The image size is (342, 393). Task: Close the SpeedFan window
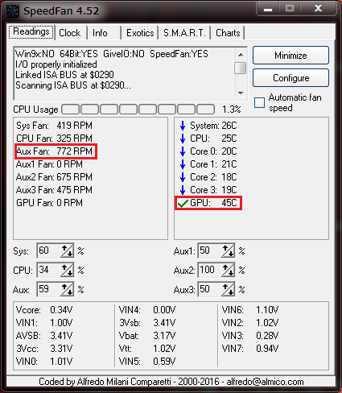[318, 8]
